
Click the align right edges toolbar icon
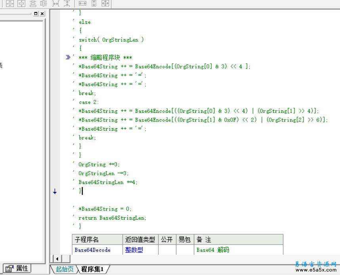(44, 4)
